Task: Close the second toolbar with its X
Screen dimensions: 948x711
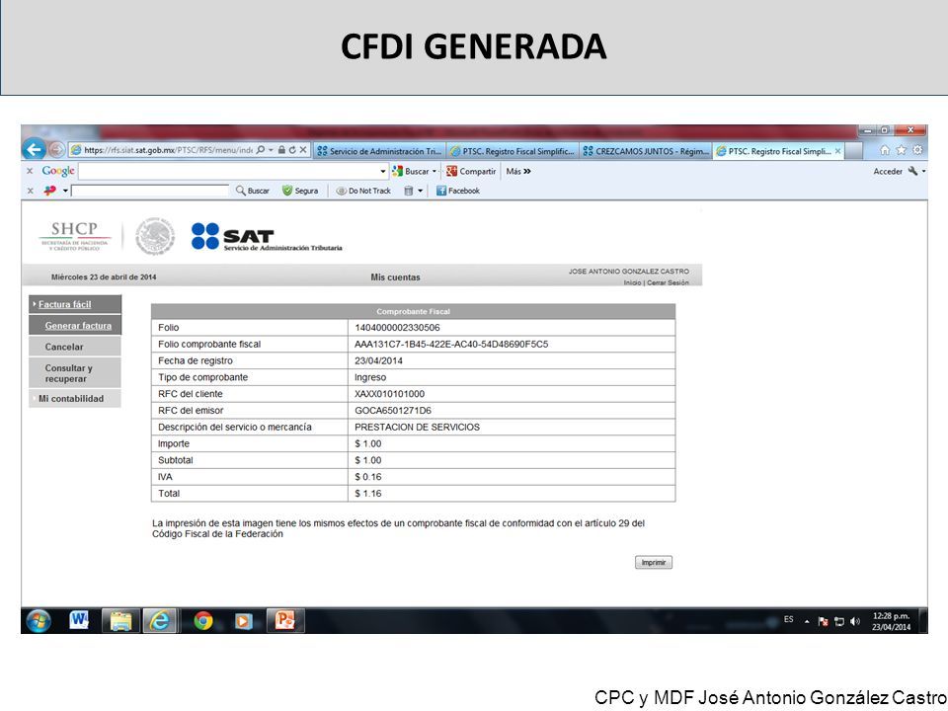Action: (31, 191)
